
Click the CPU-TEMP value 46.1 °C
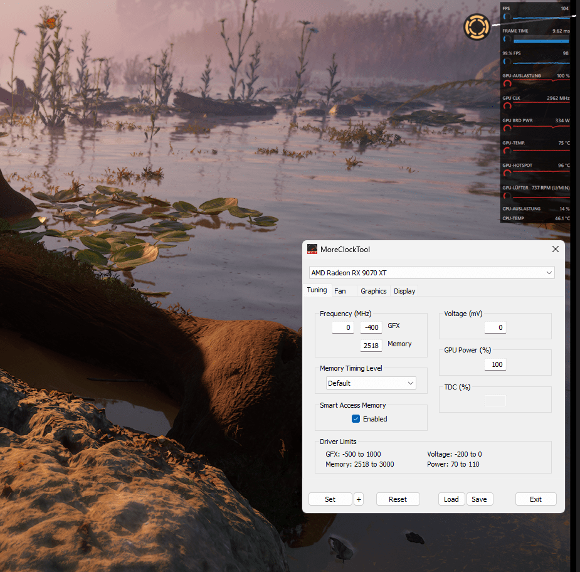tap(562, 218)
